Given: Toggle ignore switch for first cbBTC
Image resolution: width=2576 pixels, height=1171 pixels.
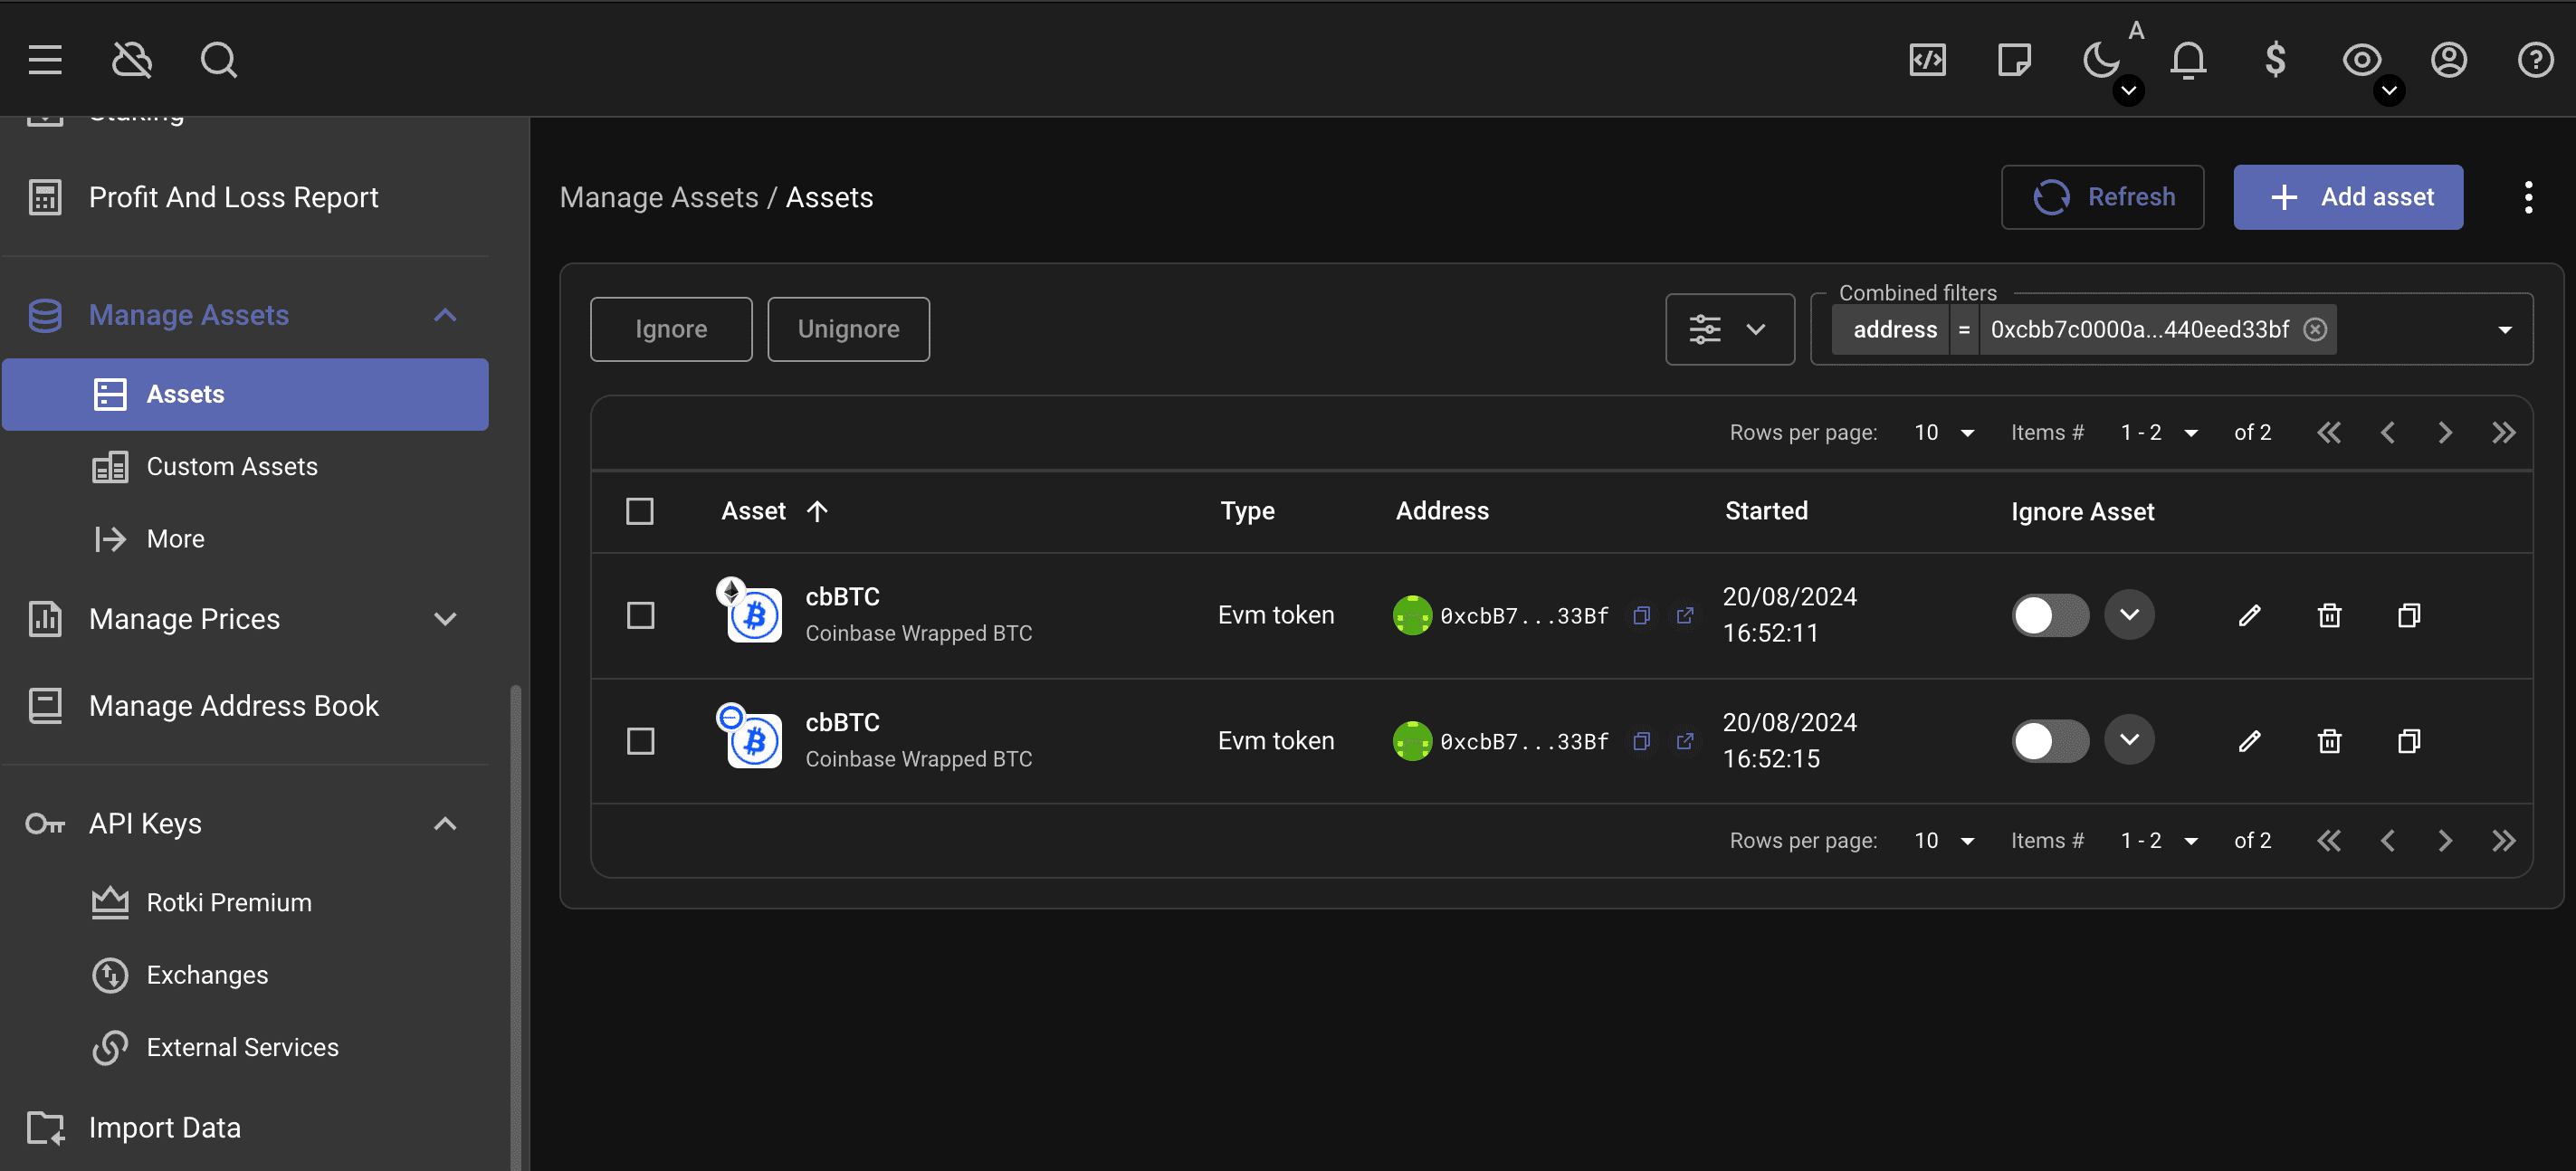Looking at the screenshot, I should tap(2048, 614).
